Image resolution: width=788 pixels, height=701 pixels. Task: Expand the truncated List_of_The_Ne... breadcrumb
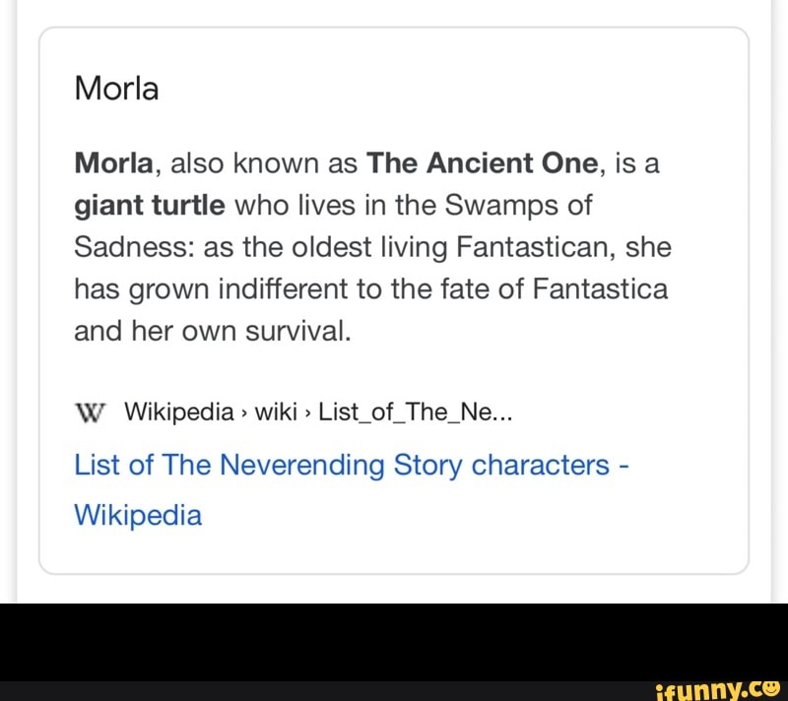[x=415, y=412]
